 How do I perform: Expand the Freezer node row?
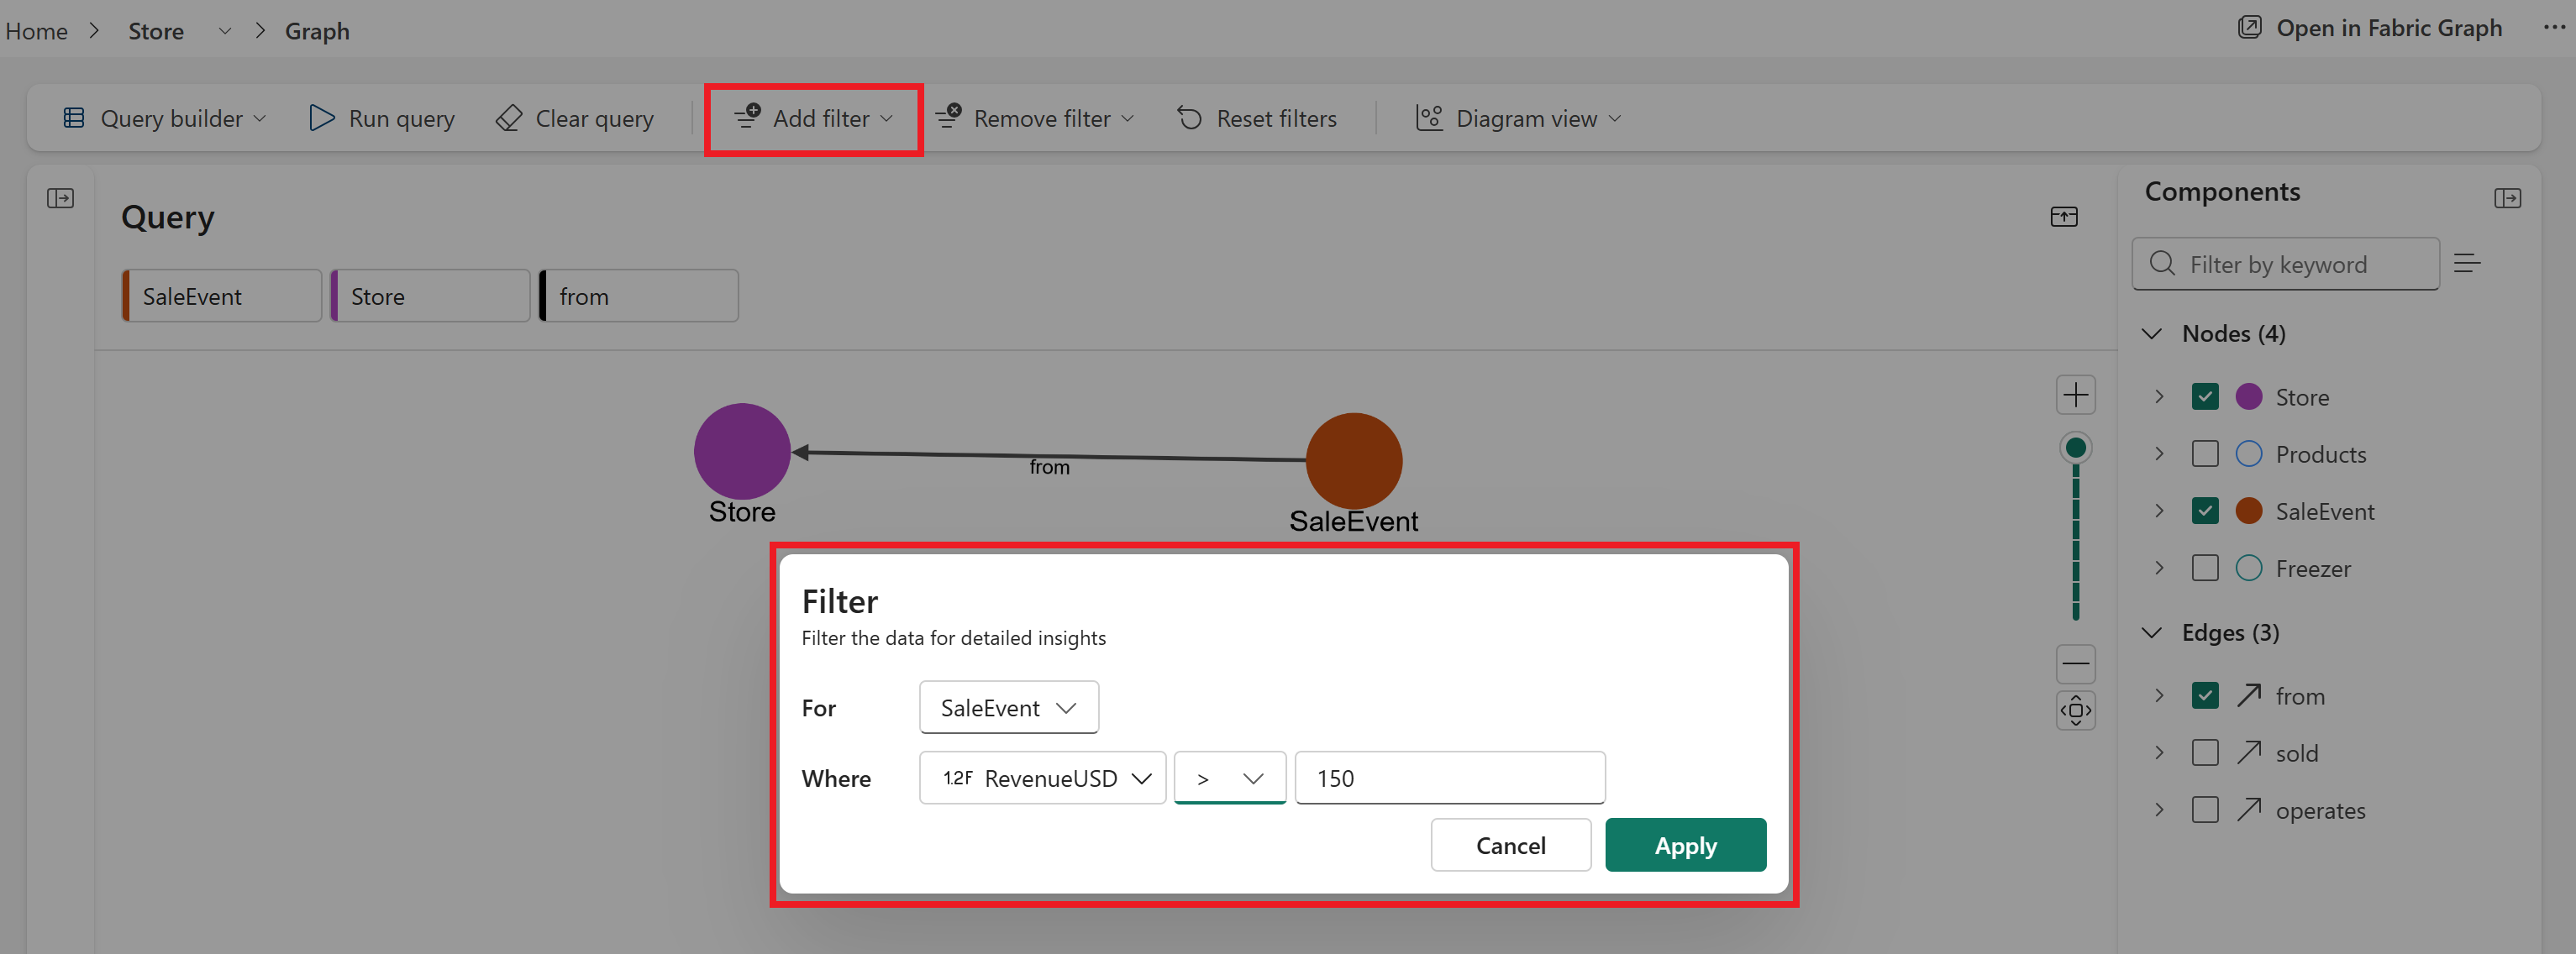(2159, 568)
